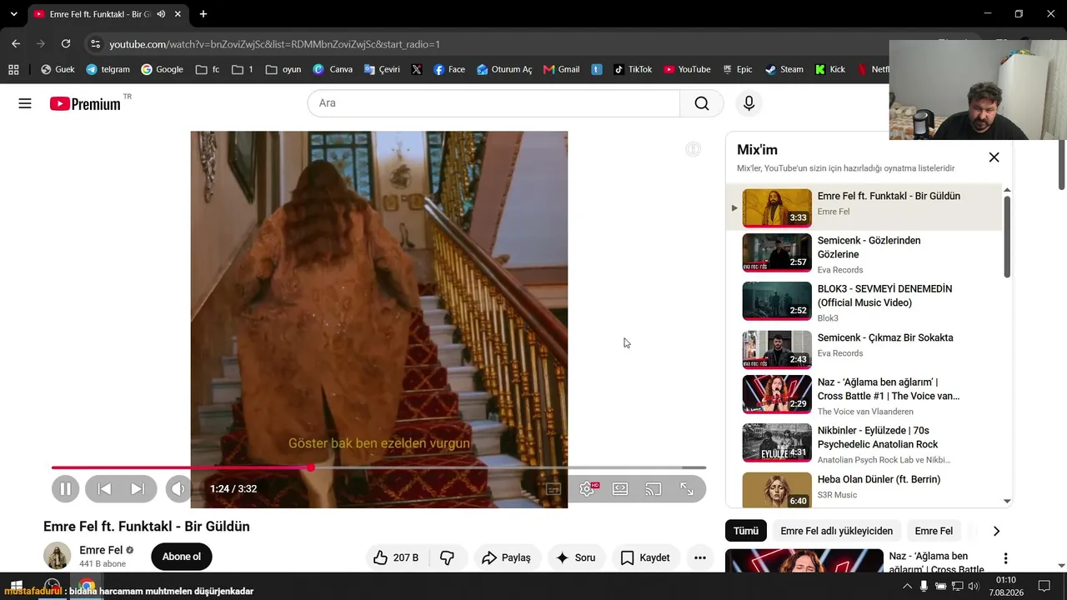Open the Chrome tab search dropdown
This screenshot has width=1067, height=600.
[x=13, y=14]
